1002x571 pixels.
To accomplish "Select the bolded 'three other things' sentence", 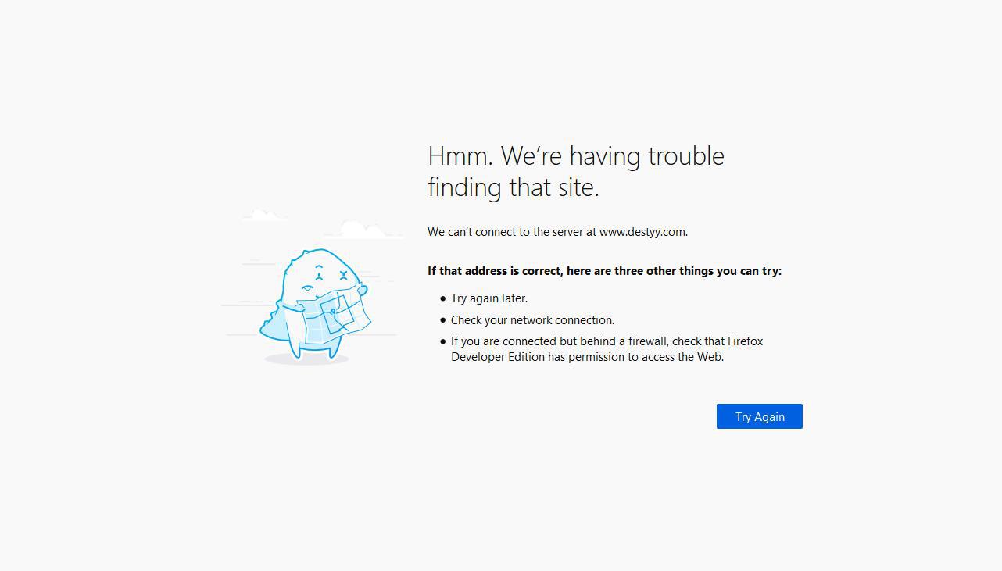I will point(604,271).
